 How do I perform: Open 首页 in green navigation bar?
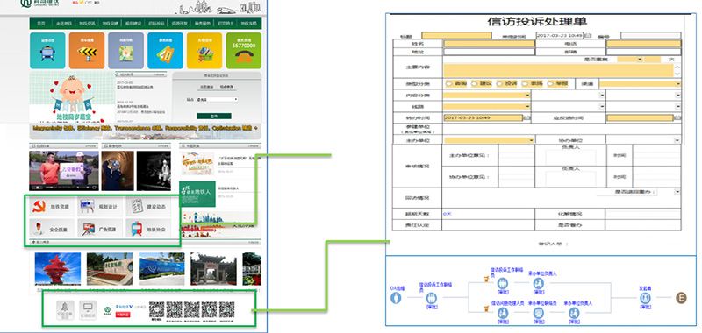pos(41,24)
